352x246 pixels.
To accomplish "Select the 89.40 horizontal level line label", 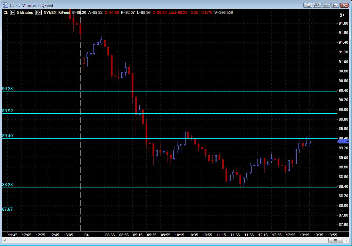I will pos(7,136).
